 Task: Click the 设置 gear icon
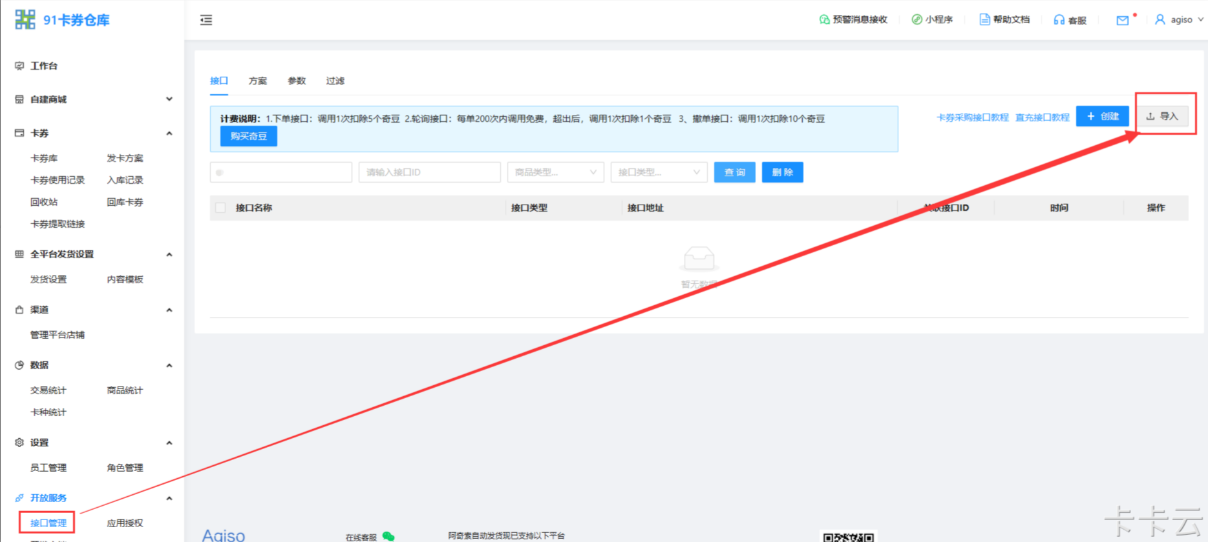point(19,443)
